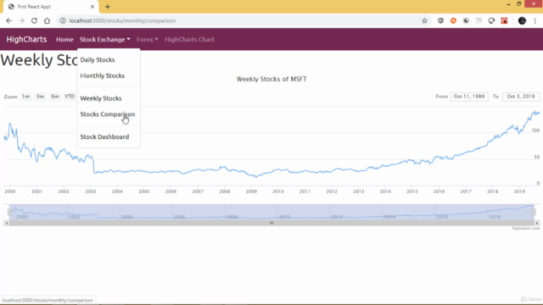Viewport: 543px width, 305px height.
Task: Go forward in browser history
Action: coord(21,20)
